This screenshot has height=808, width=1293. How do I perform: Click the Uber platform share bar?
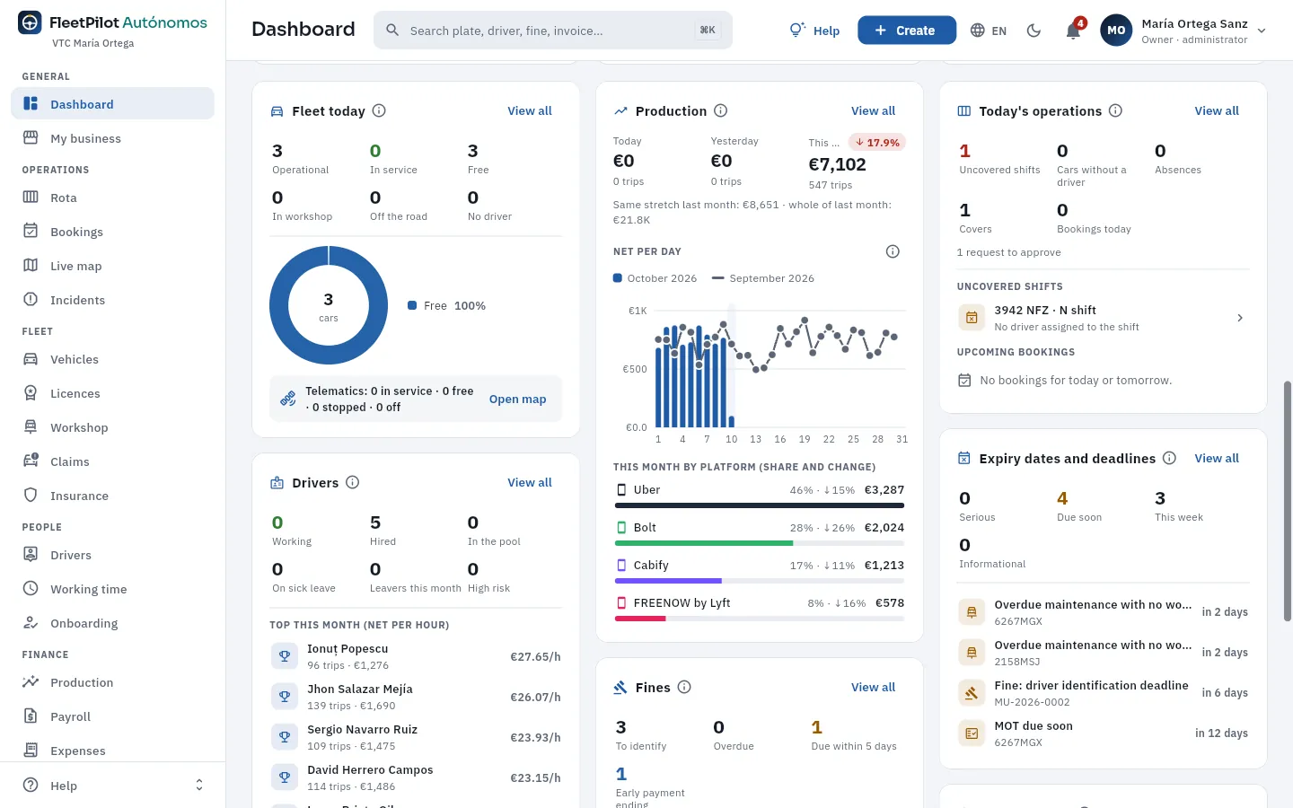pyautogui.click(x=760, y=505)
